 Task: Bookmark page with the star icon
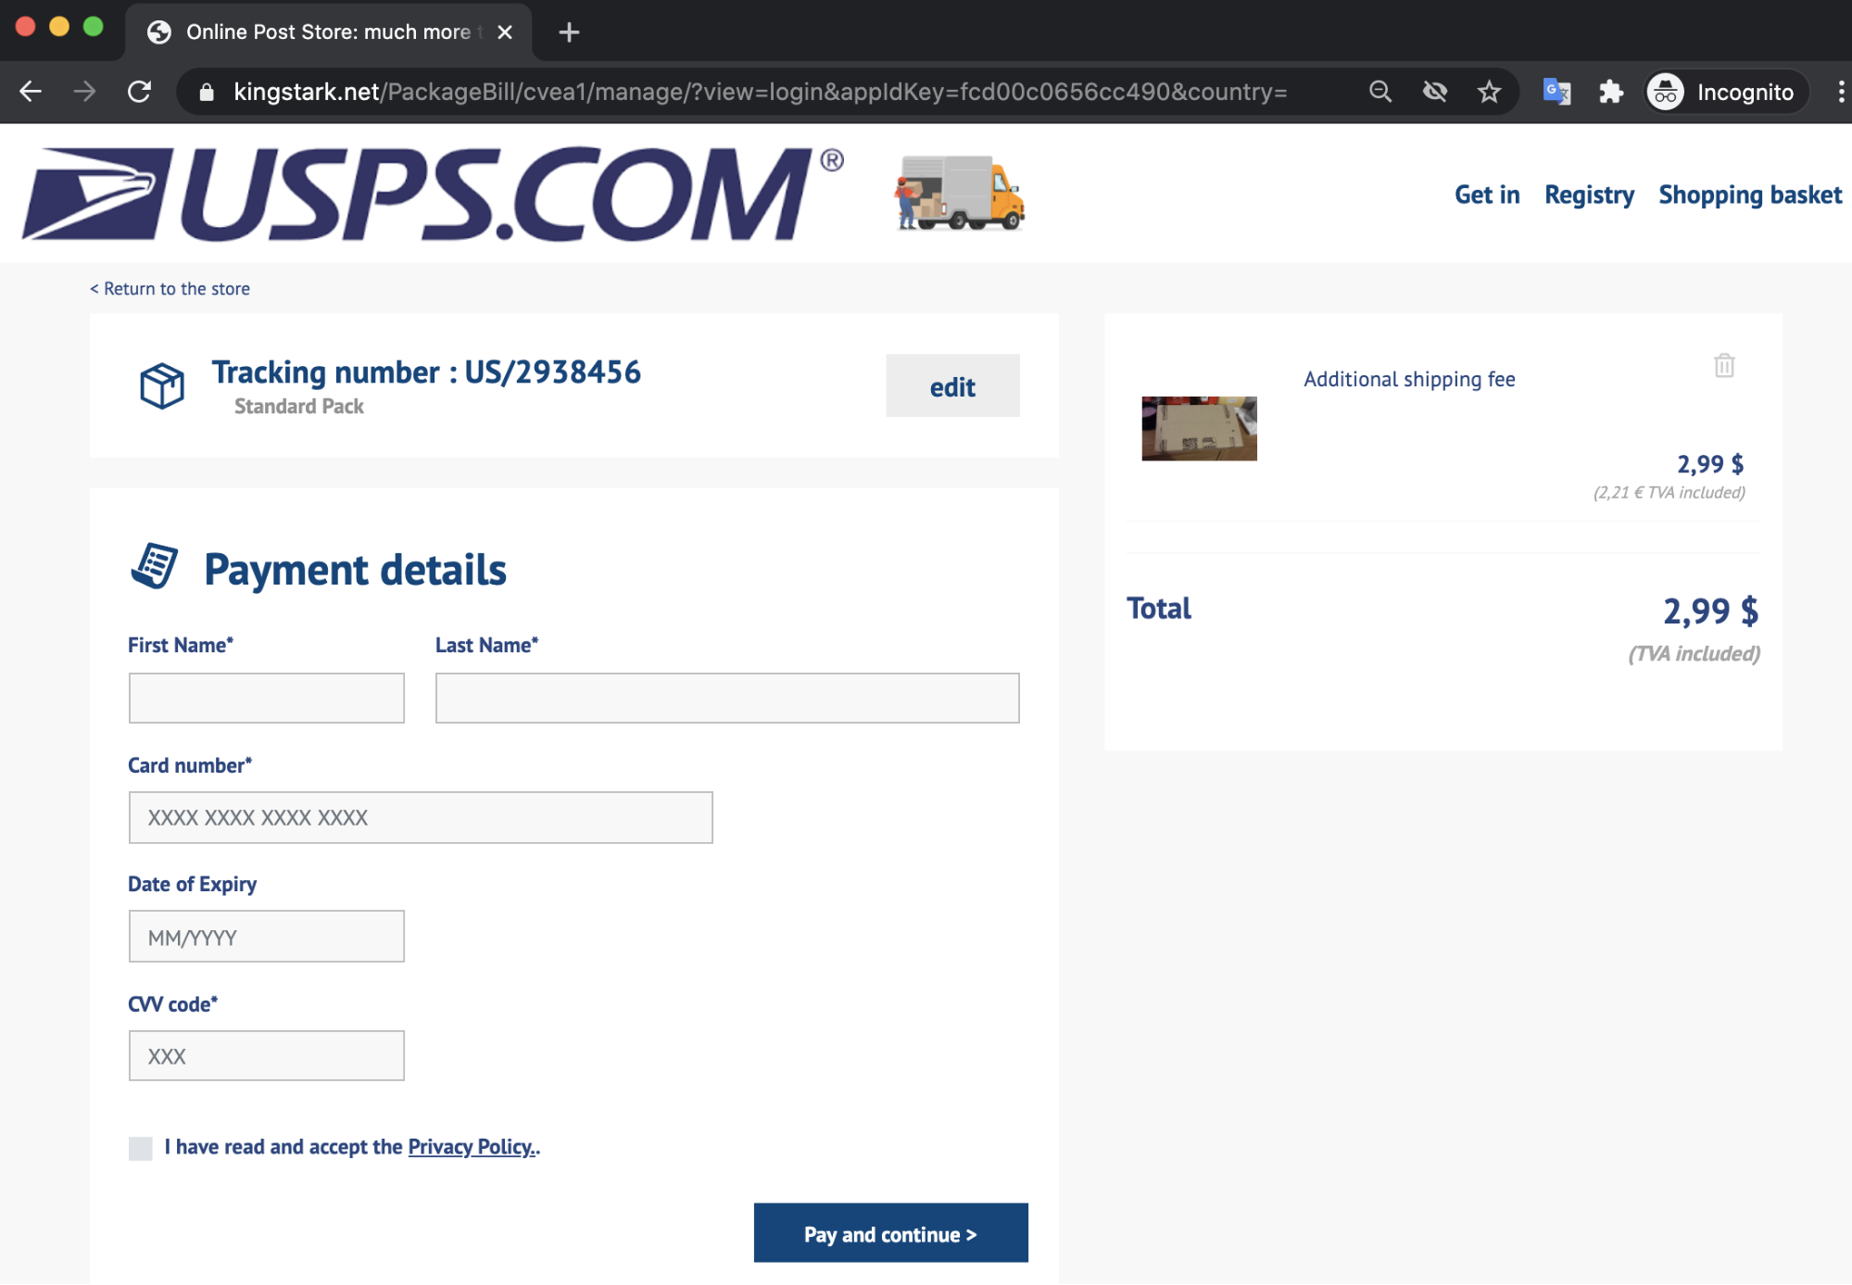[1489, 92]
